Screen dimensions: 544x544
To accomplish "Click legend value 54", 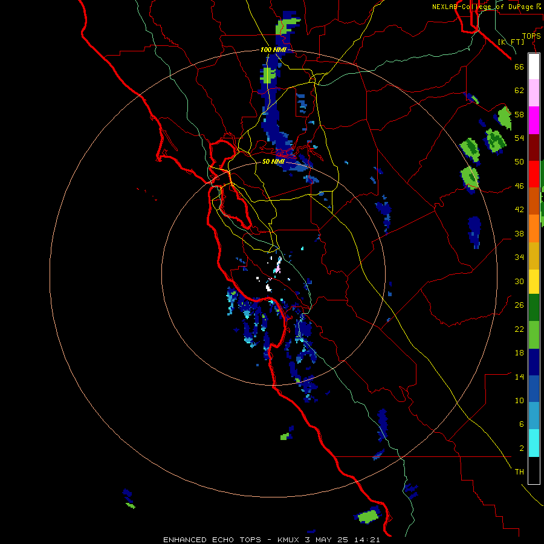I will coord(519,138).
